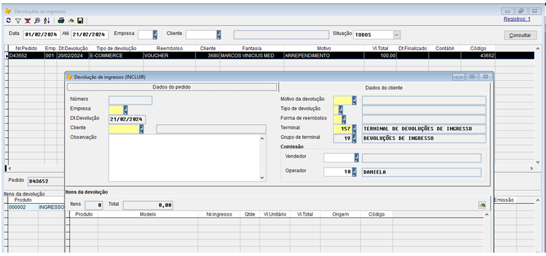This screenshot has height=256, width=546.
Task: Click the Até date field 21/02/2024
Action: pos(89,34)
